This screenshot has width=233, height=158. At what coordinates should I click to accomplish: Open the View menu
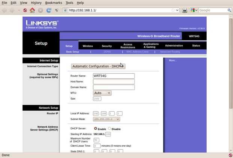tap(23, 3)
